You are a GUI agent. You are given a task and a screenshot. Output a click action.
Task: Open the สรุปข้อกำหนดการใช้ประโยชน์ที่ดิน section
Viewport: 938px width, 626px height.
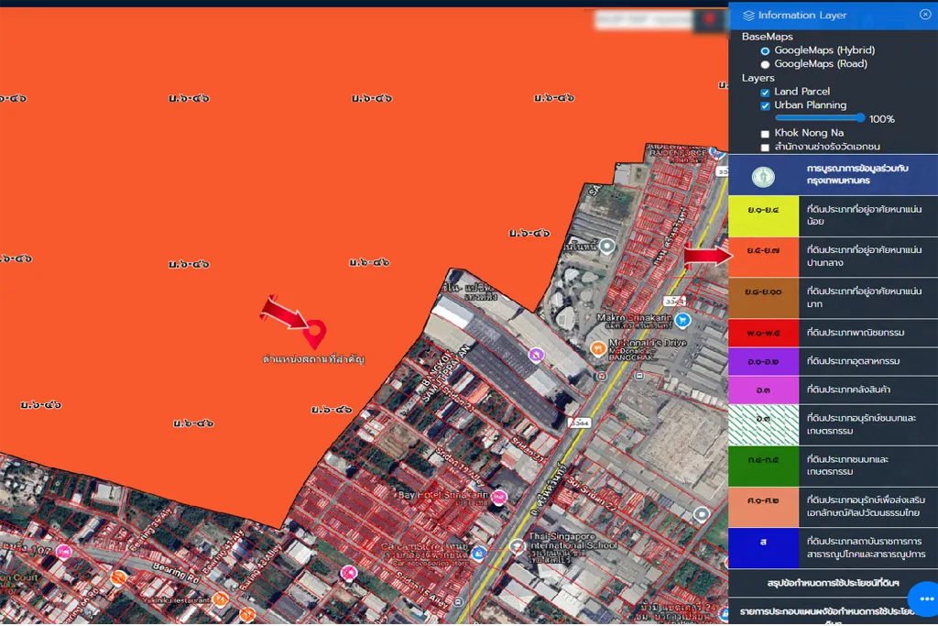tap(833, 583)
